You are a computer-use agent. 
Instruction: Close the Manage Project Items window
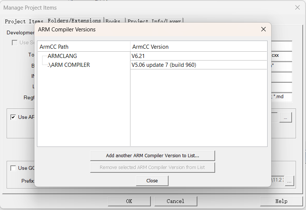point(297,8)
